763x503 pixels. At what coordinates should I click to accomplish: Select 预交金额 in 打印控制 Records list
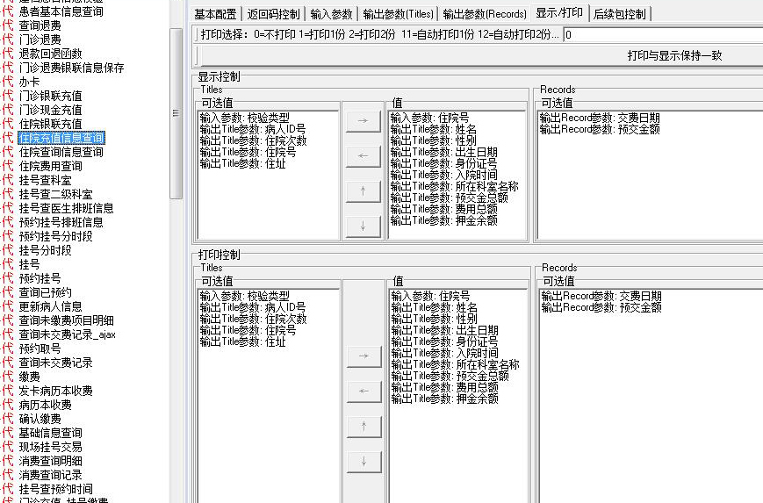[601, 308]
